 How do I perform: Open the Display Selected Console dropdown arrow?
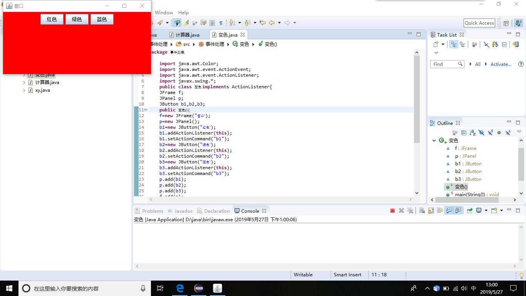pos(486,210)
